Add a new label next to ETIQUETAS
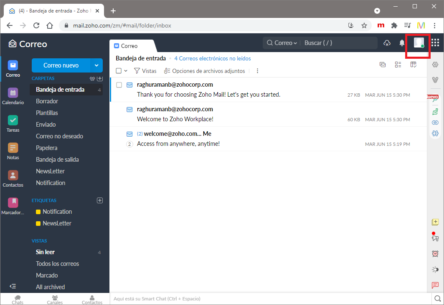 (100, 200)
